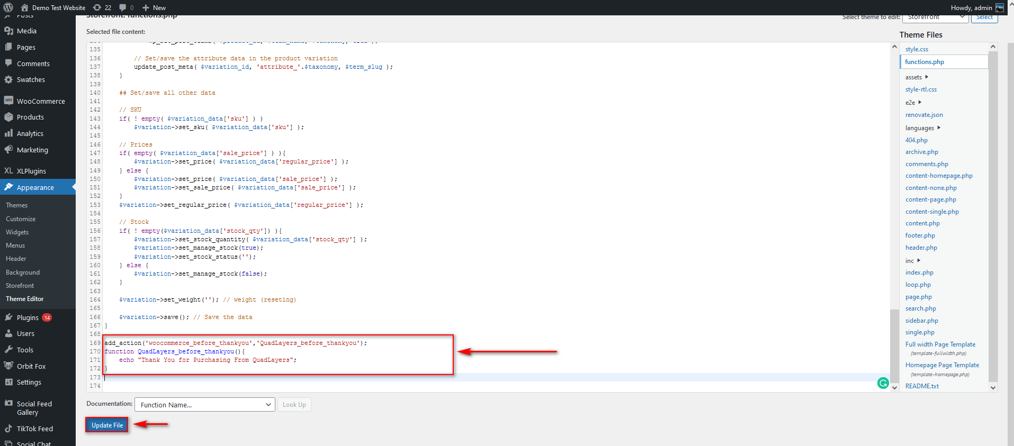The width and height of the screenshot is (1014, 446).
Task: Open functions.php theme file
Action: point(925,62)
